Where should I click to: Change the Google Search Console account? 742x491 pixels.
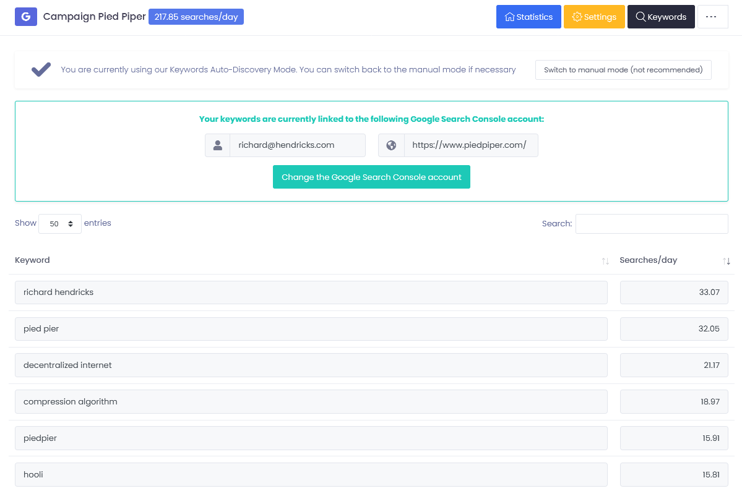371,177
